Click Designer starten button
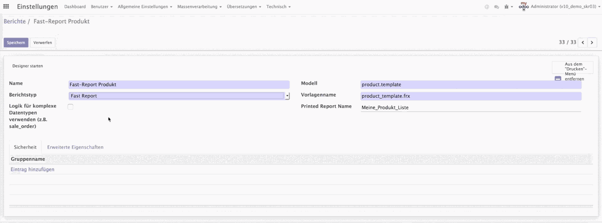 pos(28,66)
